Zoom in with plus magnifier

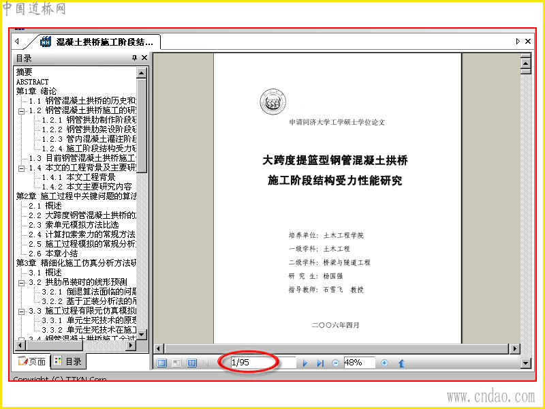tap(384, 363)
